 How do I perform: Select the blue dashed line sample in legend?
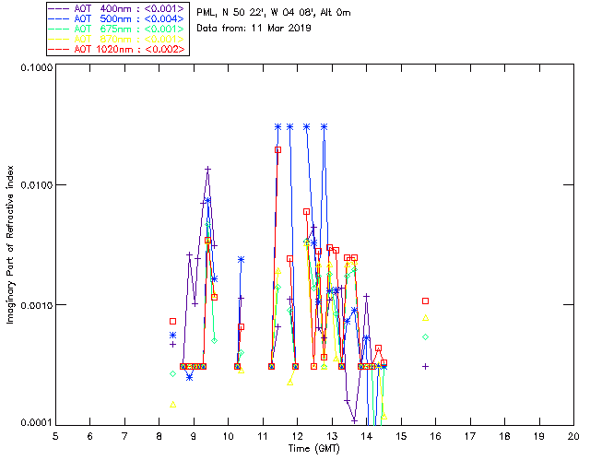[x=59, y=18]
